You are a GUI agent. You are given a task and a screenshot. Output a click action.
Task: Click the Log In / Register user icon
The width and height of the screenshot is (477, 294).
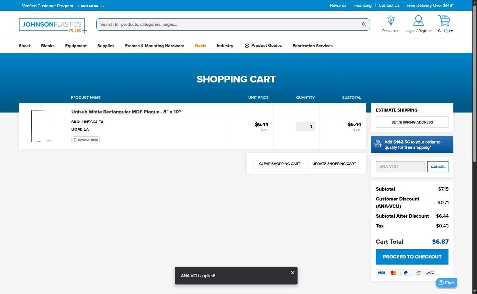[418, 21]
